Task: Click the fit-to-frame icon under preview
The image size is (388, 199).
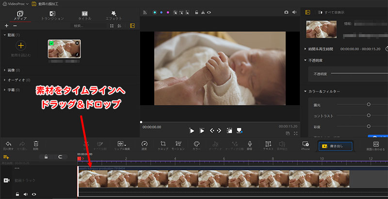Action: coord(229,131)
